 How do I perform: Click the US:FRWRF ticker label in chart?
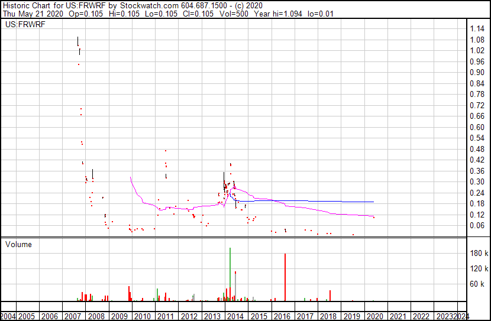click(25, 24)
